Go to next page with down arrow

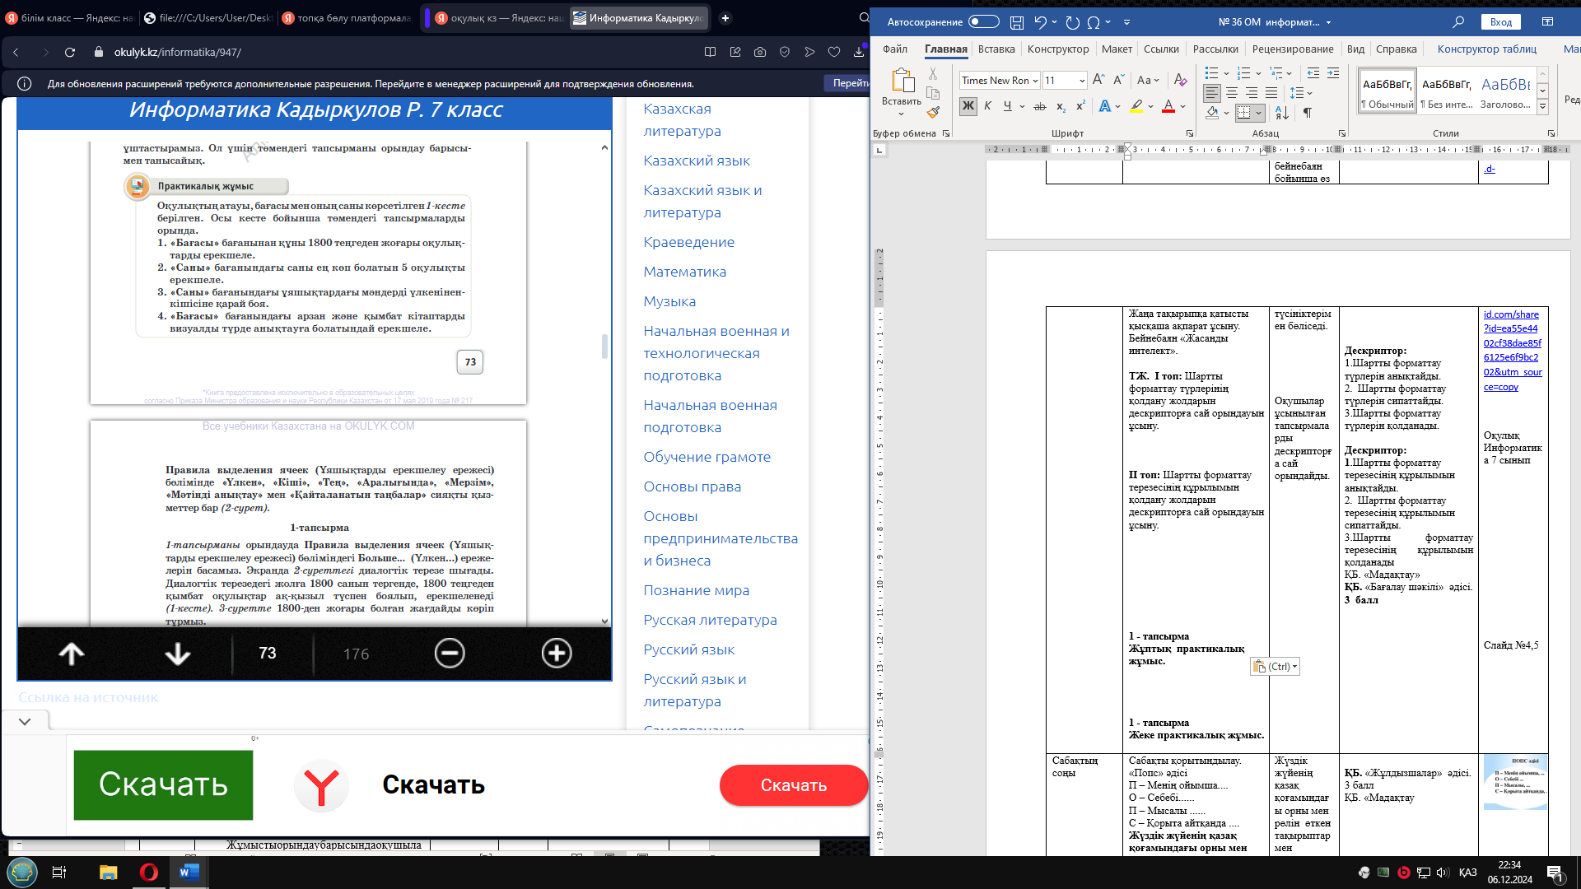pos(177,654)
